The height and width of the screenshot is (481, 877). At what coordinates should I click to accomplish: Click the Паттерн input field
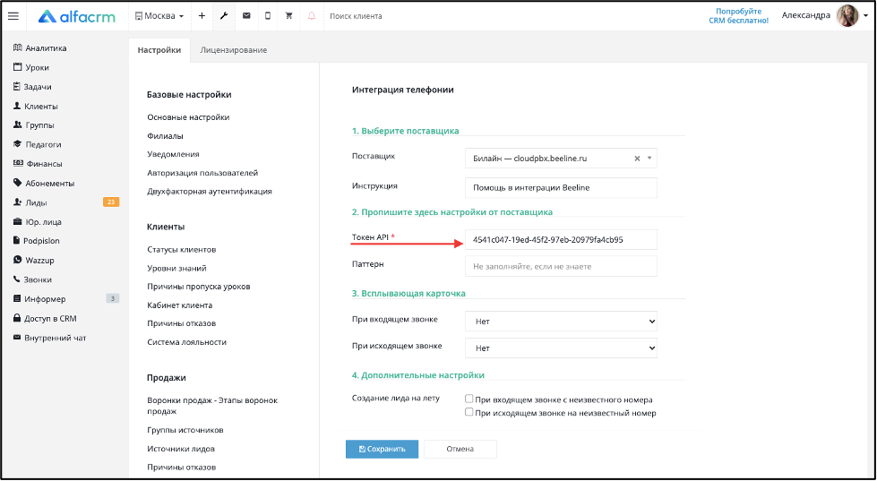click(561, 266)
